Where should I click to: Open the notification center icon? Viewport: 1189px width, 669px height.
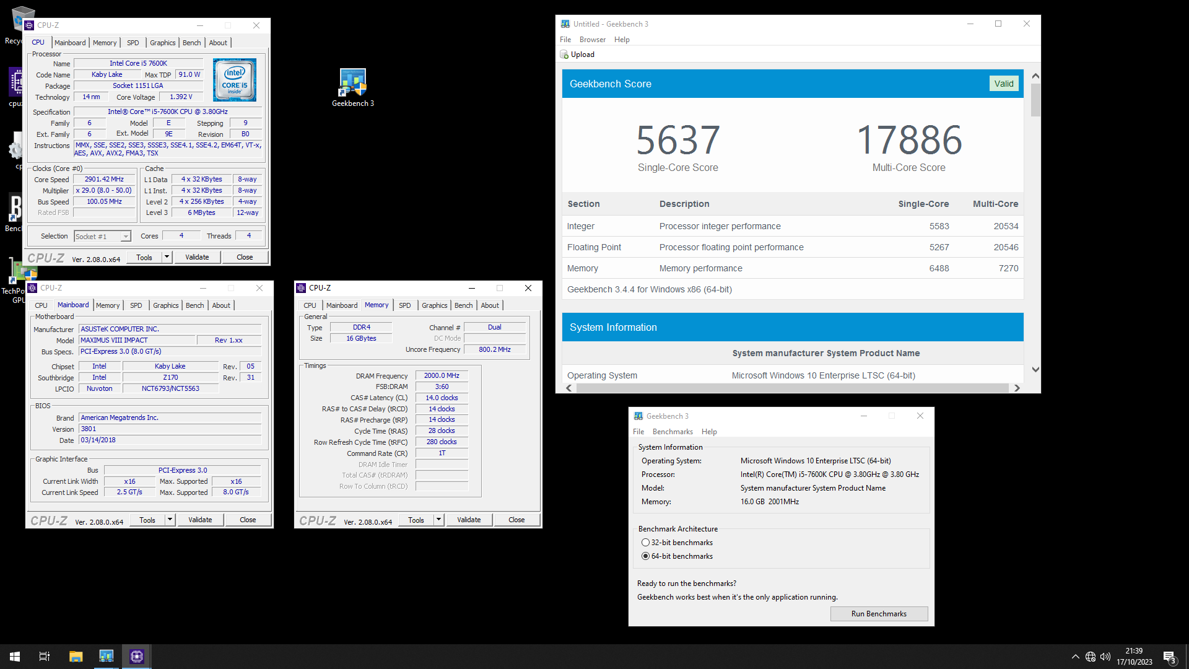(1169, 657)
